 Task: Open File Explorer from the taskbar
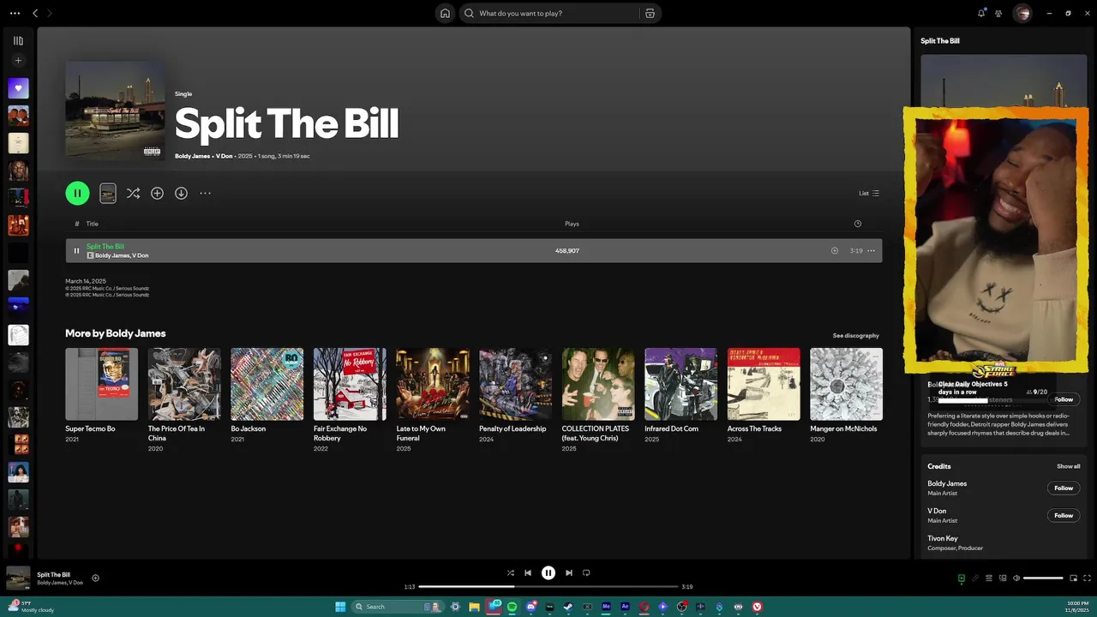click(x=474, y=607)
